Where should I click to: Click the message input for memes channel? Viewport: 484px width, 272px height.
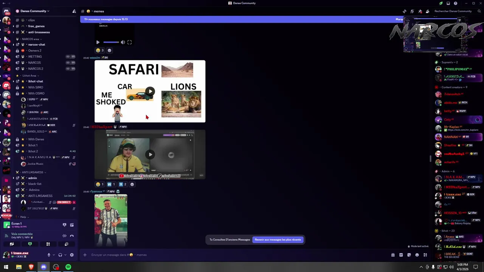coord(238,255)
